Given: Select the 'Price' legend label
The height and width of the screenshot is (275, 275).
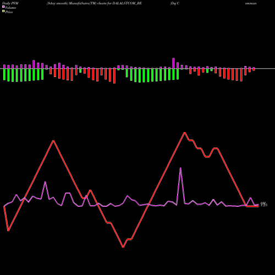Looking at the screenshot, I should (9, 12).
